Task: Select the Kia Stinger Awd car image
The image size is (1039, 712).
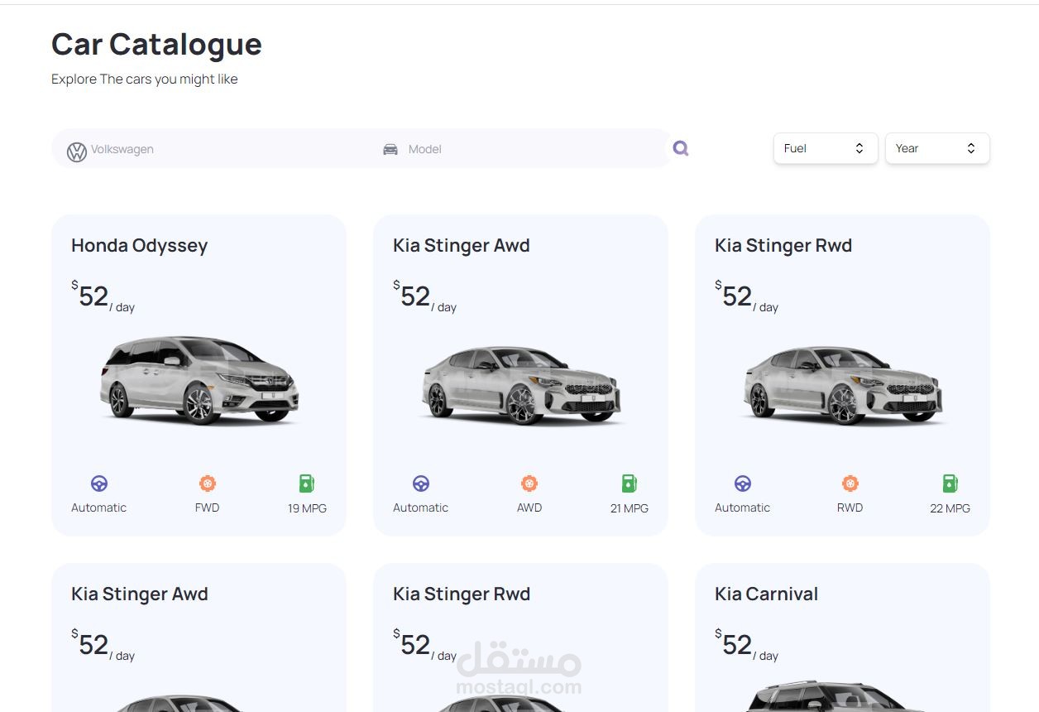Action: [x=520, y=385]
